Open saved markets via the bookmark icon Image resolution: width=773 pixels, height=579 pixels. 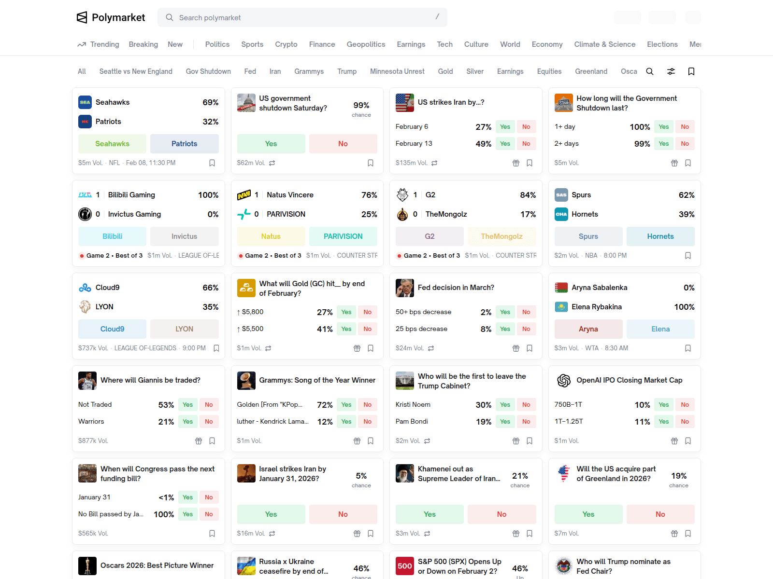tap(691, 71)
